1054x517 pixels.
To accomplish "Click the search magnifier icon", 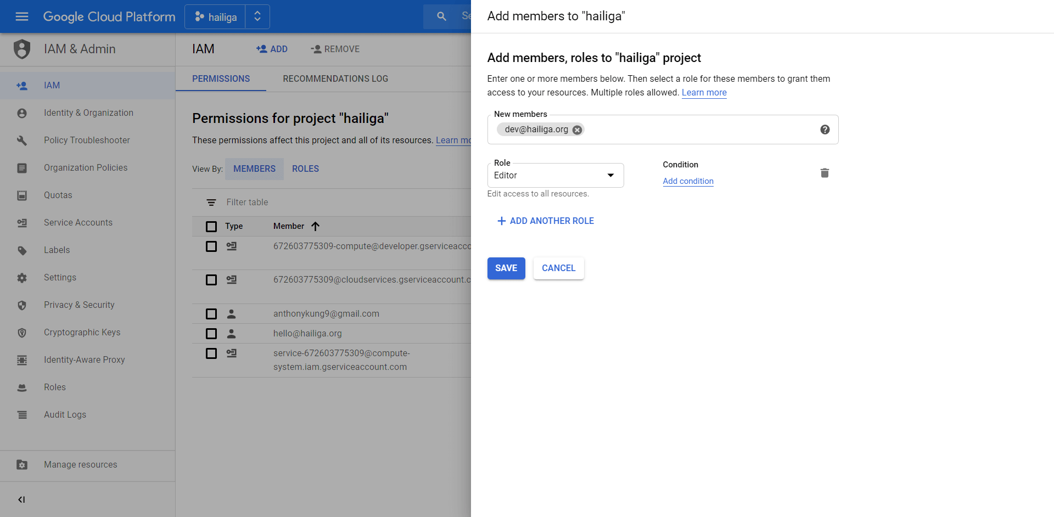I will (441, 16).
